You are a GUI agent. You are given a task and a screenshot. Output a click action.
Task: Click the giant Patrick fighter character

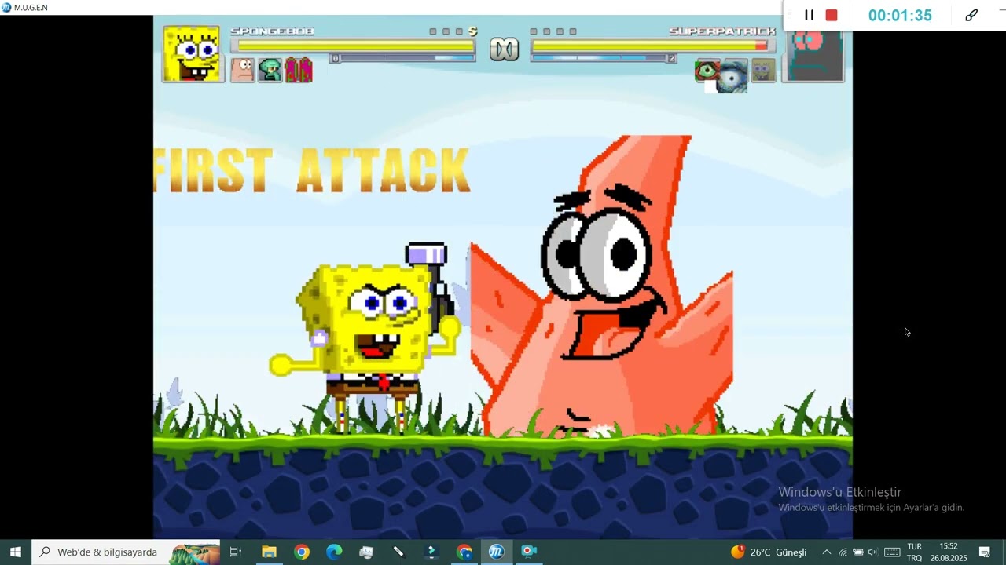601,287
